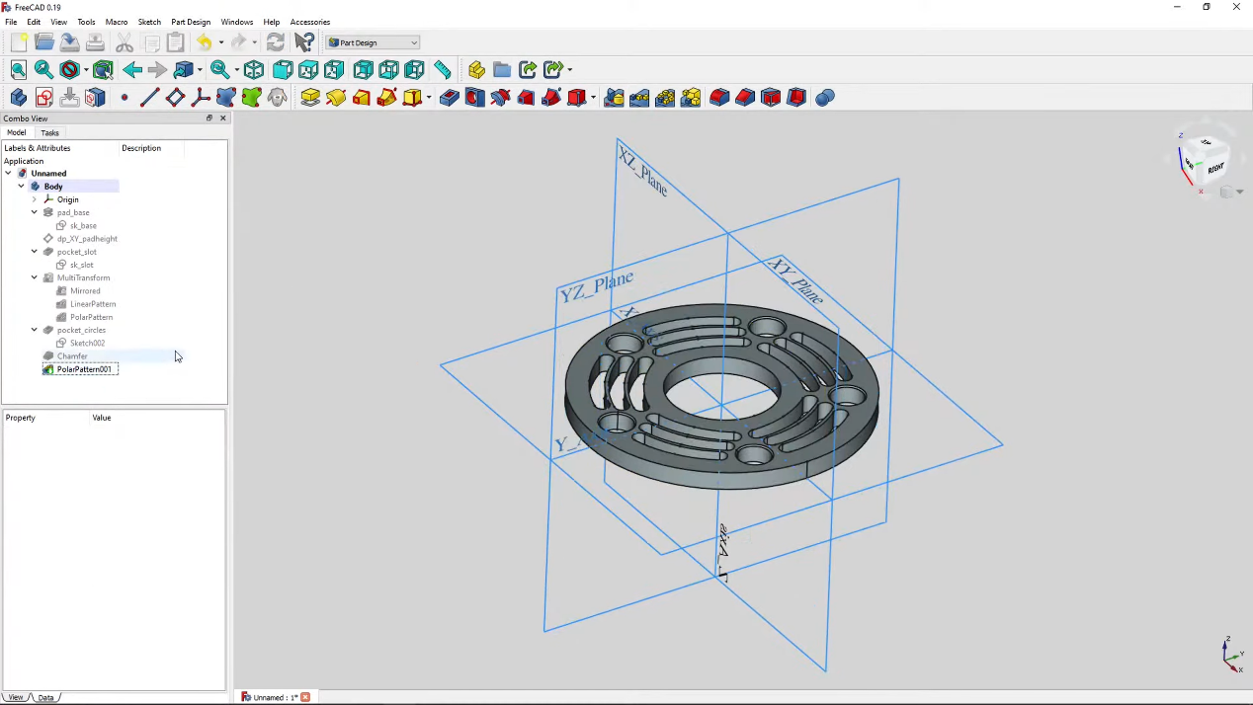Select the Fillet tool
This screenshot has width=1253, height=705.
(718, 97)
